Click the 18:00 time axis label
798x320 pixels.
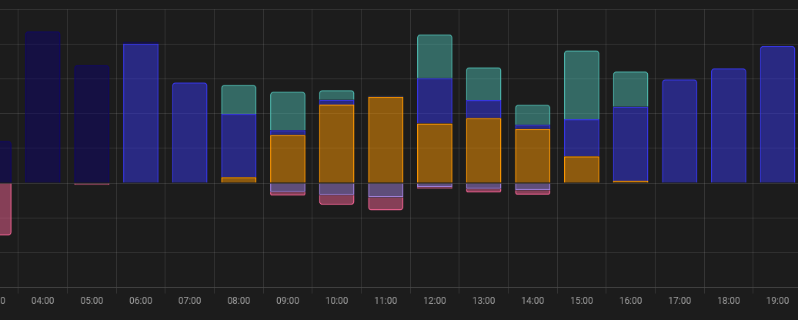pyautogui.click(x=728, y=301)
